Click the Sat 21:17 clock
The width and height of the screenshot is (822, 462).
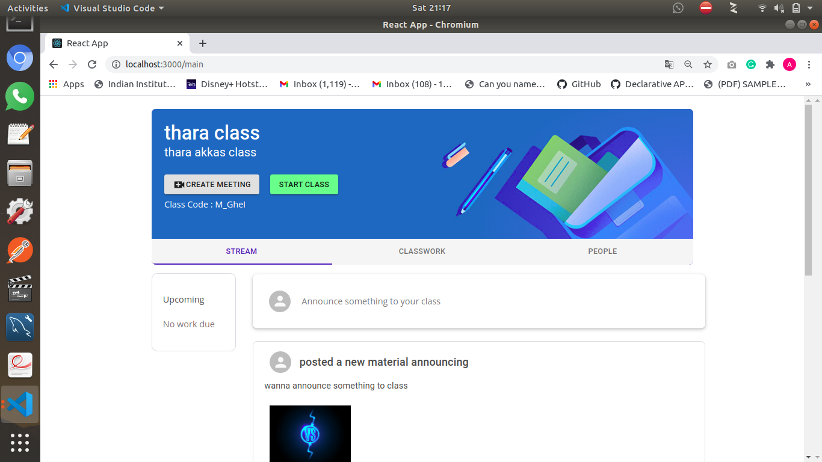click(x=431, y=8)
